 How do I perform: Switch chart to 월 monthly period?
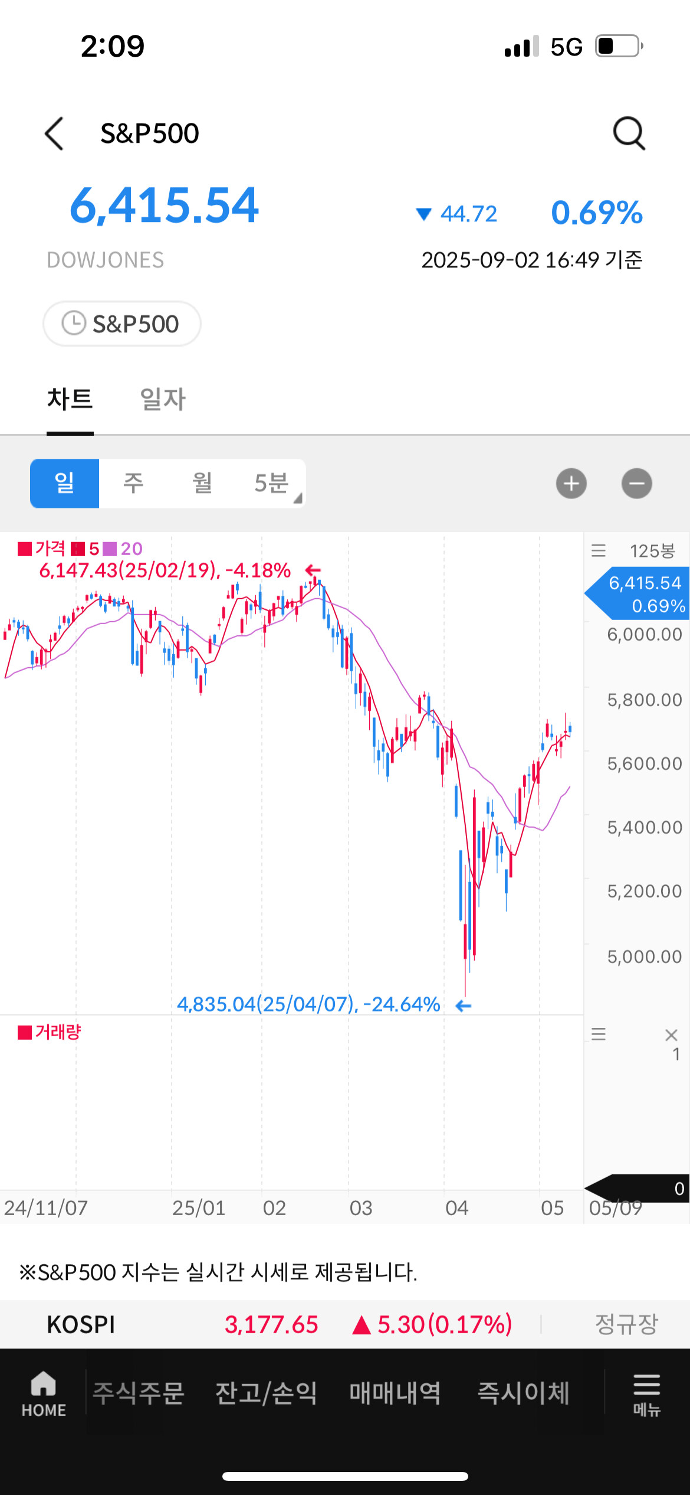[202, 484]
